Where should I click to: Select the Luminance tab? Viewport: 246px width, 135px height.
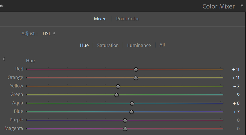pos(139,45)
